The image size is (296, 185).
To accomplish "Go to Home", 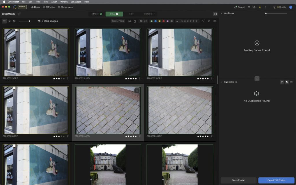I will [36, 7].
